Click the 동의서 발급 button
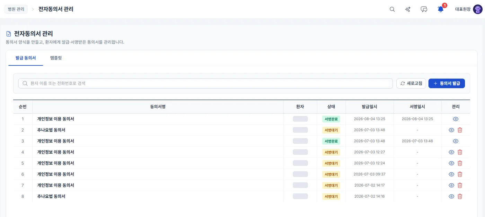This screenshot has width=485, height=217. (x=447, y=83)
